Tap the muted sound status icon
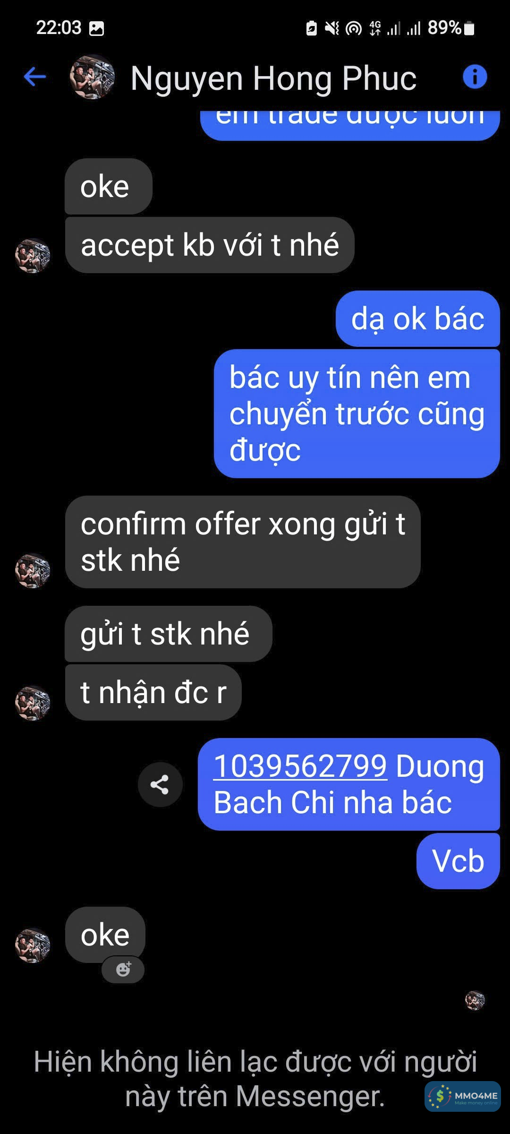The width and height of the screenshot is (510, 1134). pyautogui.click(x=332, y=28)
